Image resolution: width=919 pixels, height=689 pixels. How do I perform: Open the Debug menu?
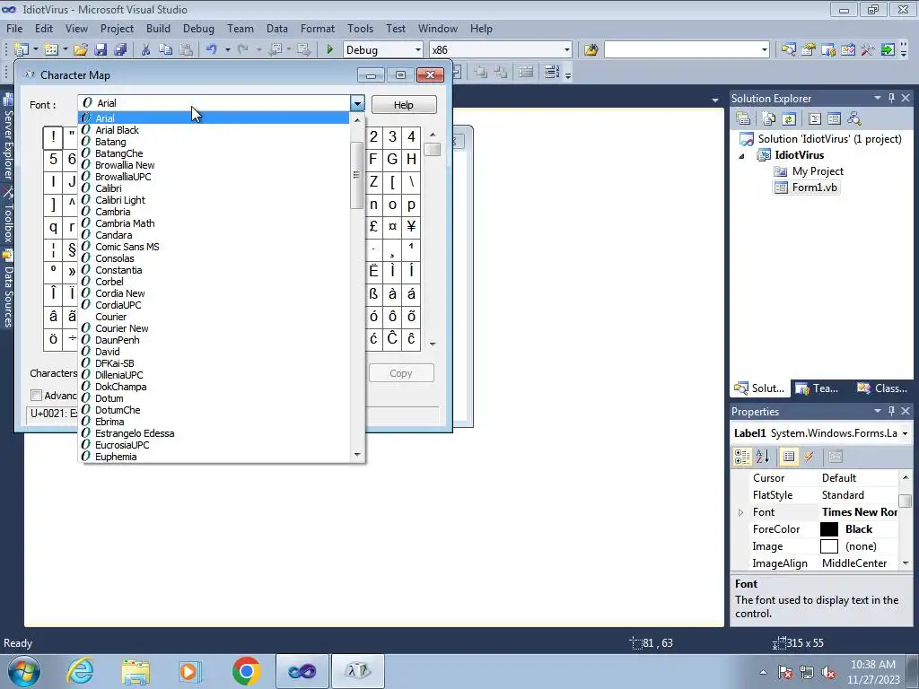[198, 28]
